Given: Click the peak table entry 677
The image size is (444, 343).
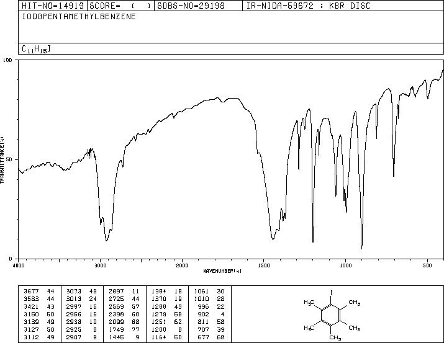Looking at the screenshot, I should point(203,337).
